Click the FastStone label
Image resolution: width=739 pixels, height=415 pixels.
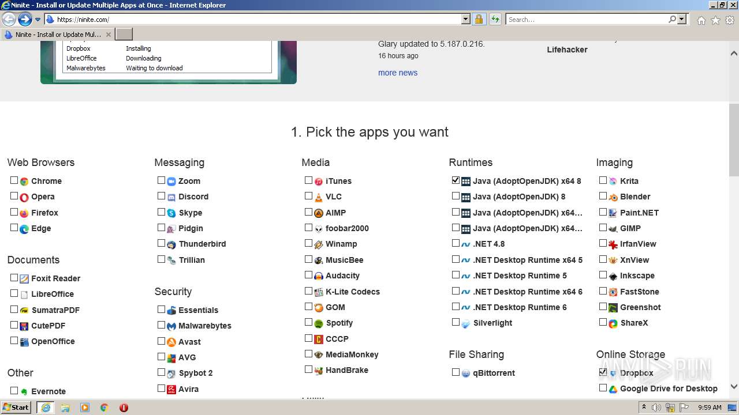click(639, 292)
